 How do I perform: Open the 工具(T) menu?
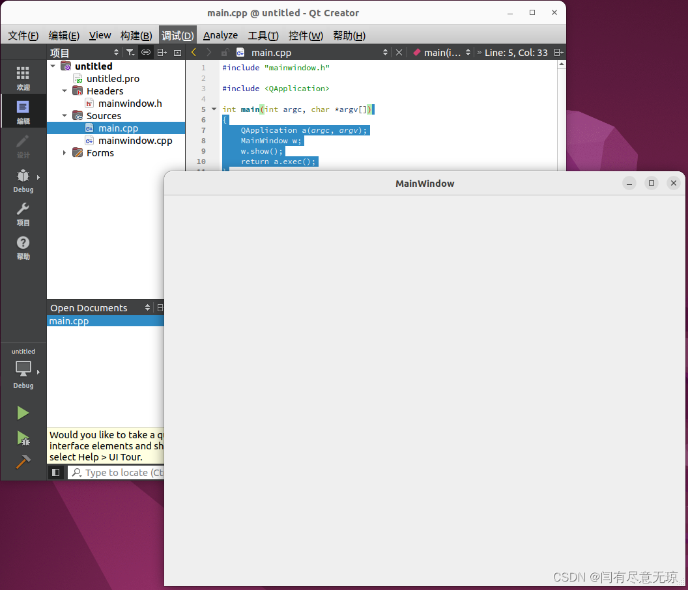(x=263, y=36)
